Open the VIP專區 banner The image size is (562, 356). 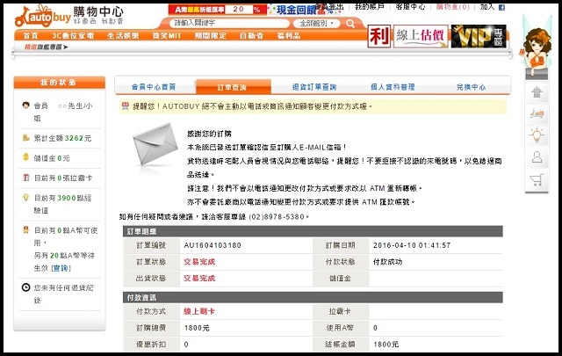point(479,36)
